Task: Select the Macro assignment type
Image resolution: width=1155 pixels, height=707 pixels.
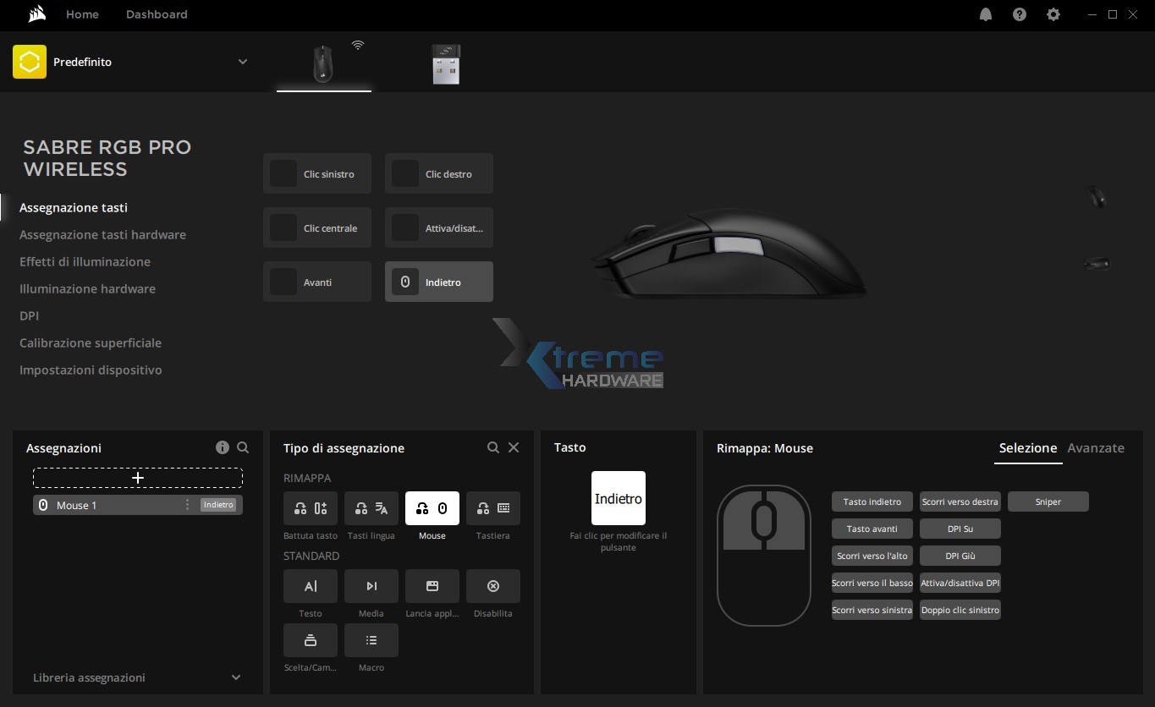Action: [371, 640]
